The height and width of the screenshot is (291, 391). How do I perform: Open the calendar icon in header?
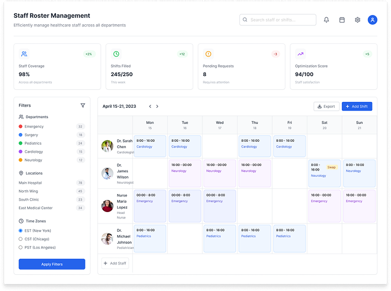[x=342, y=20]
